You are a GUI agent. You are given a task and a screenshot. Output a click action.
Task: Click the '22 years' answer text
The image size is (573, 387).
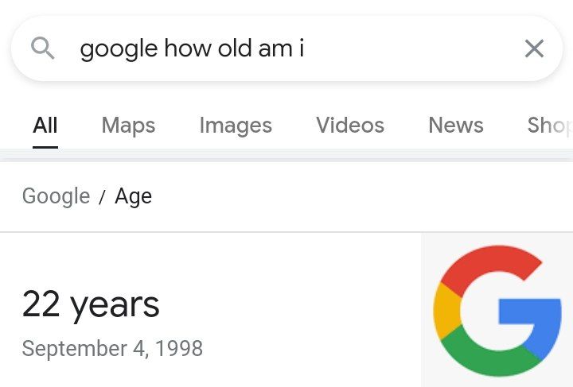coord(91,305)
